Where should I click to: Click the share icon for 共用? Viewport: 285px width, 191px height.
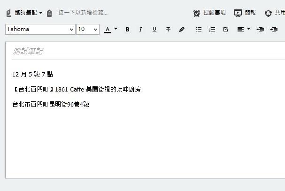tap(268, 13)
